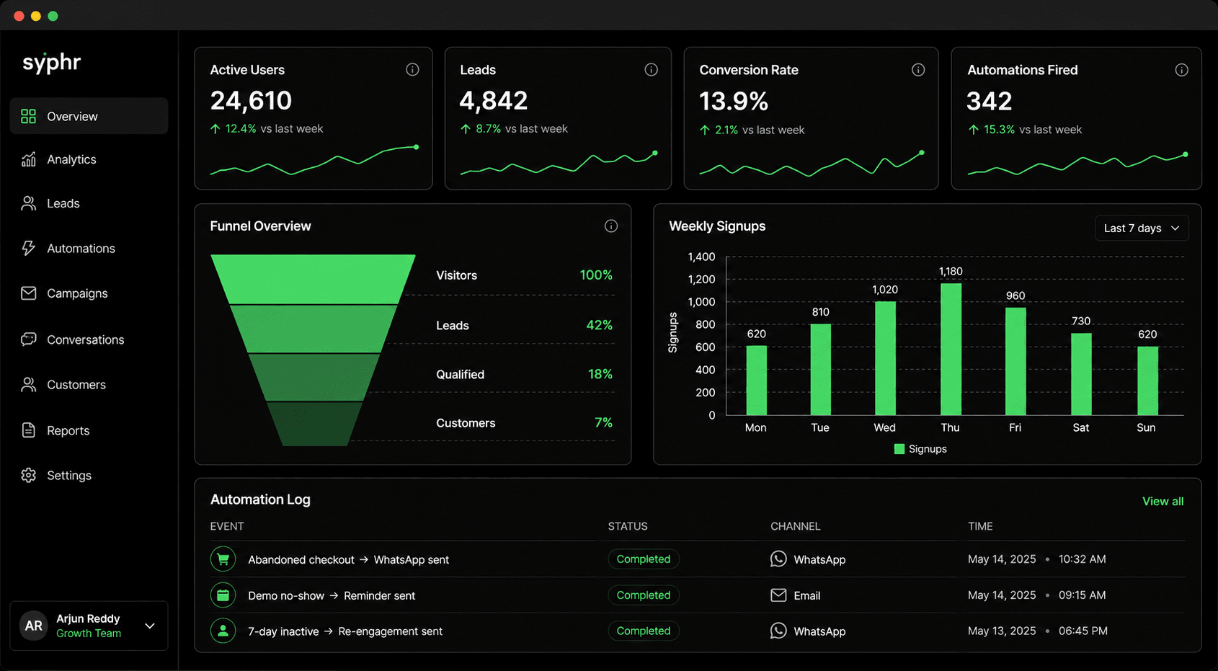Click the shopping cart icon for Abandoned checkout
This screenshot has width=1218, height=671.
coord(223,559)
